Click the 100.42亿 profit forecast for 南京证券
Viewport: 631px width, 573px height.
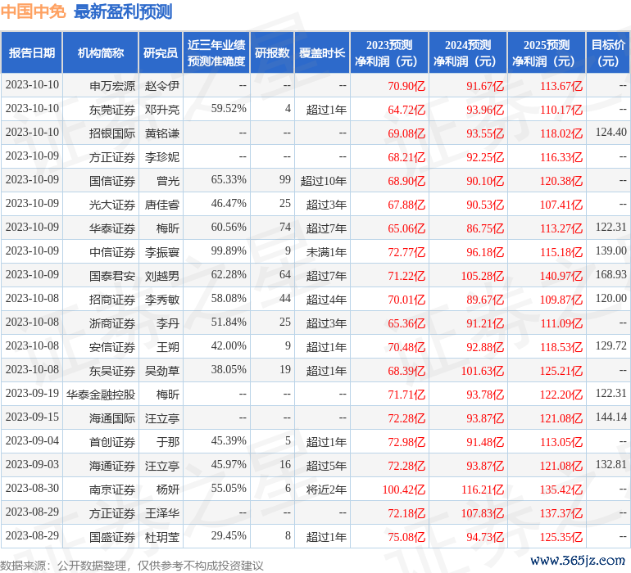tap(401, 489)
